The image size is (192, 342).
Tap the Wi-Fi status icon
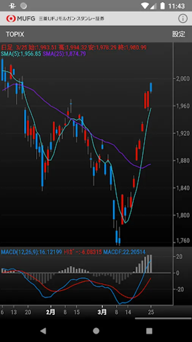click(x=145, y=6)
